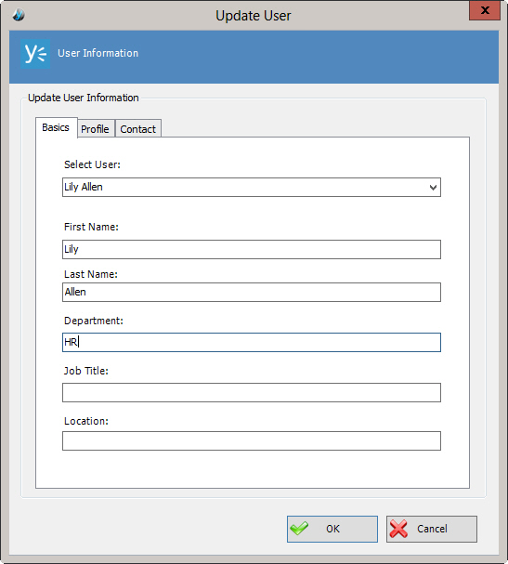Image resolution: width=508 pixels, height=564 pixels.
Task: Switch to the Contact tab
Action: [138, 129]
